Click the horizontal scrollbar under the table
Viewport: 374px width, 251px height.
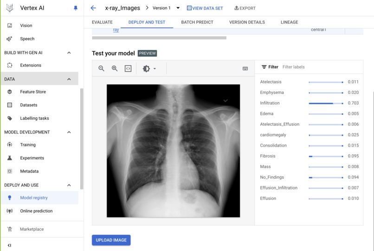coord(159,38)
